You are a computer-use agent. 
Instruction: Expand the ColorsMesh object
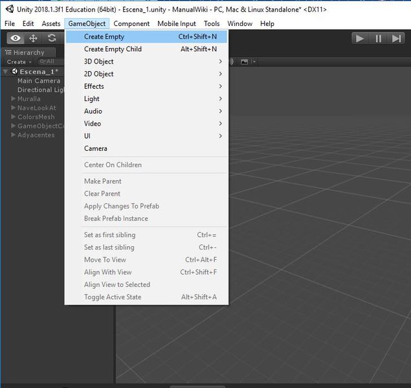point(14,117)
